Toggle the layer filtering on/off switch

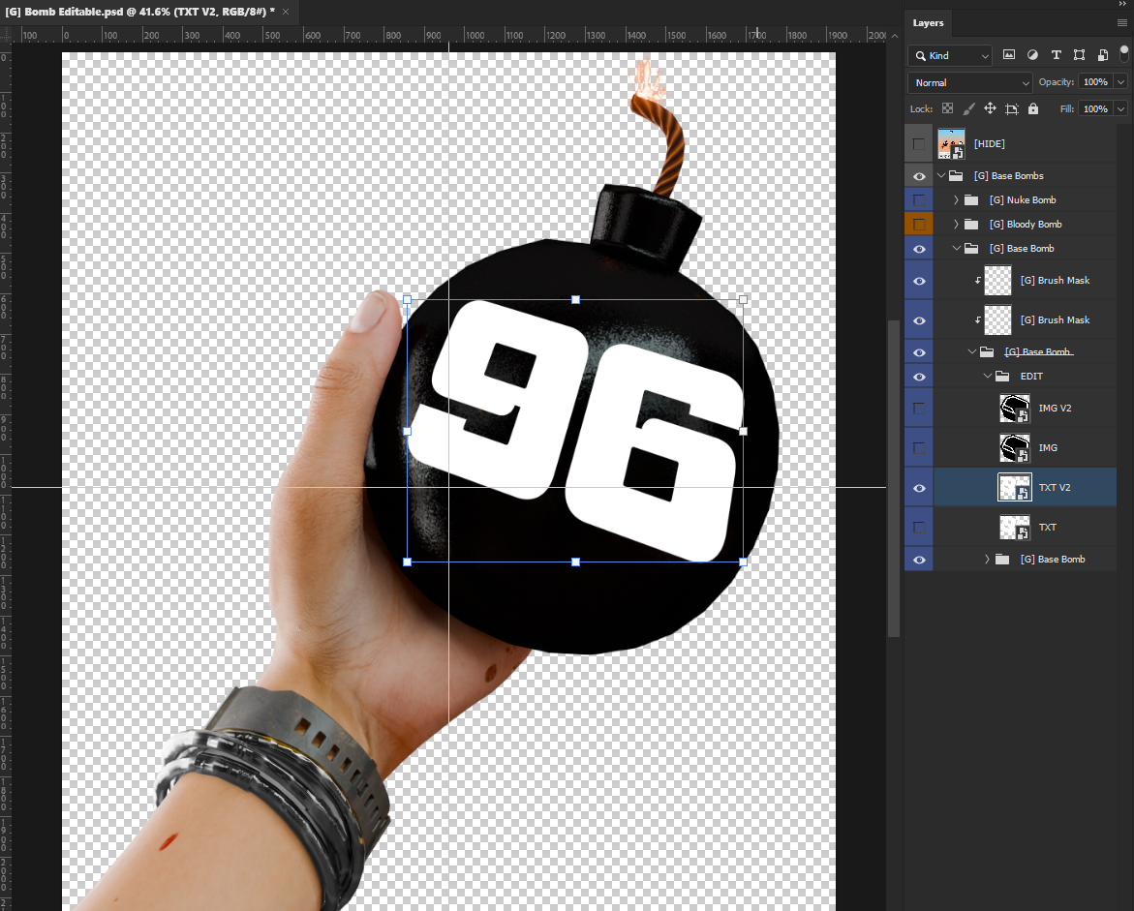[1124, 53]
